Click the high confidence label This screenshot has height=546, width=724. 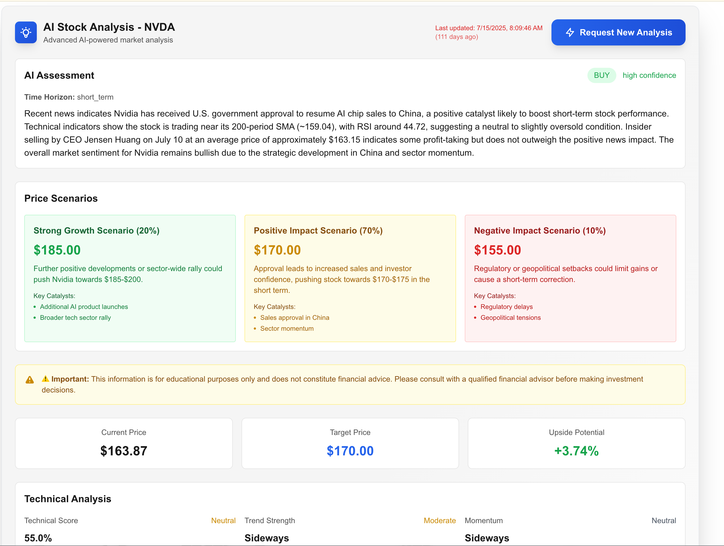point(649,75)
